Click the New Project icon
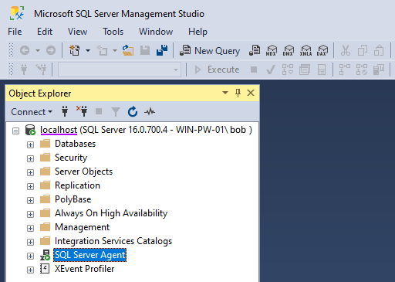This screenshot has height=282, width=395. 75,50
